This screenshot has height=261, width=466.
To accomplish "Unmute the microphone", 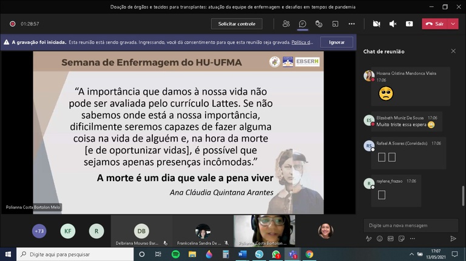I will click(x=393, y=24).
